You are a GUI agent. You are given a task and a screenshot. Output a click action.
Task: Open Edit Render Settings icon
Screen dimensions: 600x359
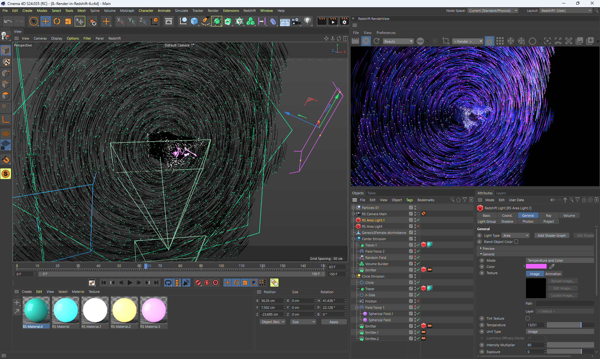pos(344,22)
